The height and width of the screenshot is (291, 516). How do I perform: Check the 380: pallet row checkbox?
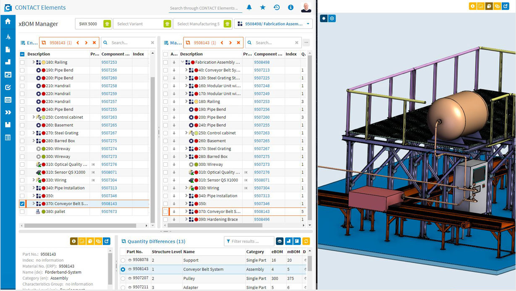(22, 212)
